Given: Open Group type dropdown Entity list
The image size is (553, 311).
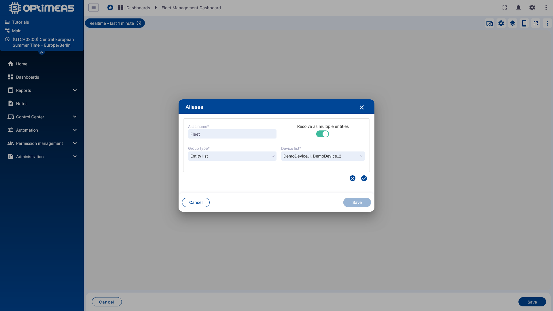Looking at the screenshot, I should coord(232,156).
